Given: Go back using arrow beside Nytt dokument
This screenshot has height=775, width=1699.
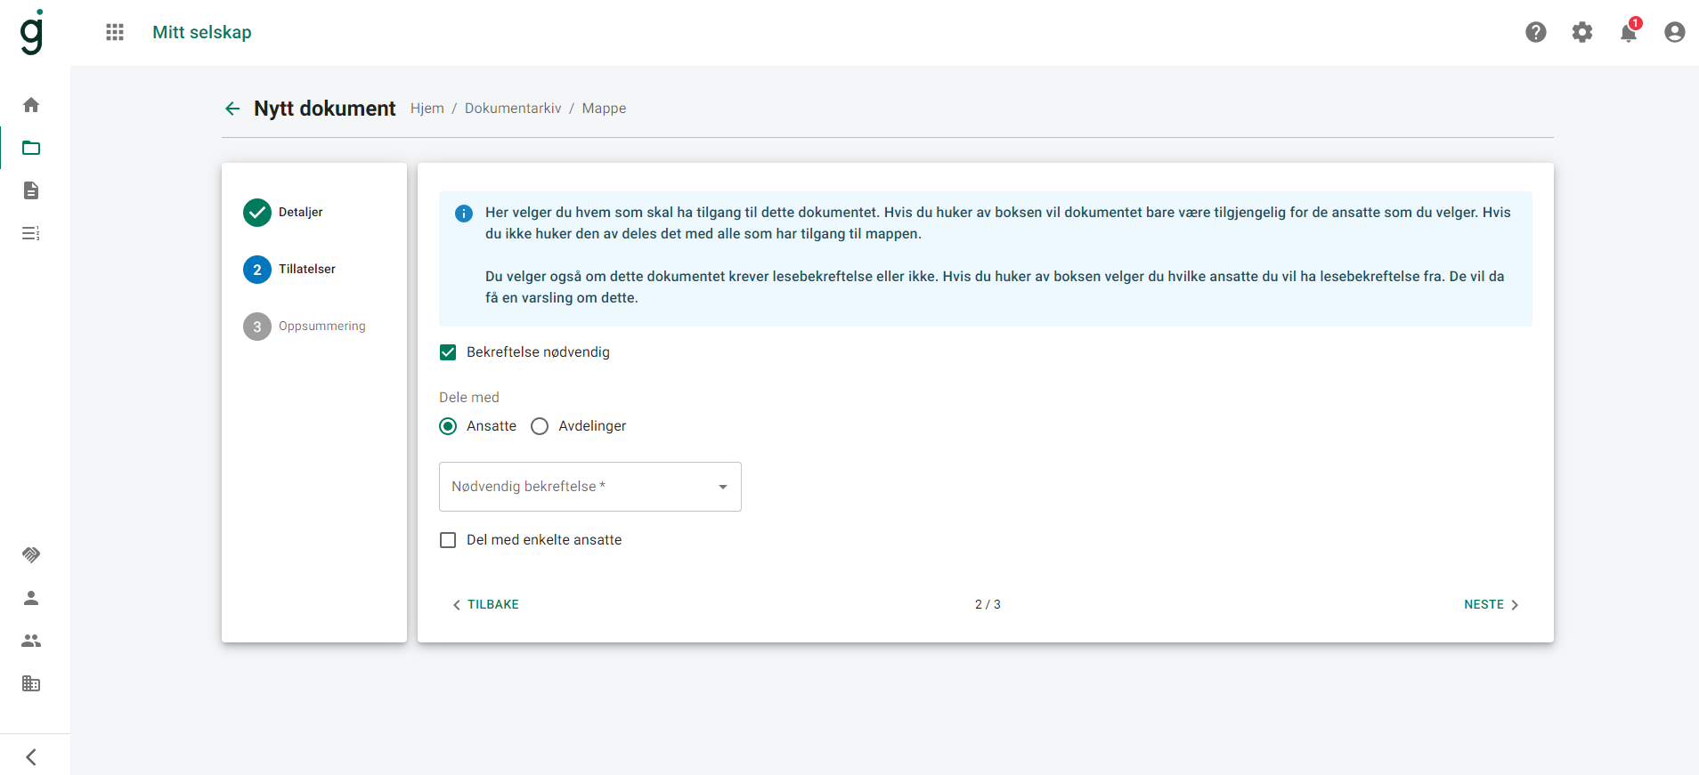Looking at the screenshot, I should [x=232, y=109].
